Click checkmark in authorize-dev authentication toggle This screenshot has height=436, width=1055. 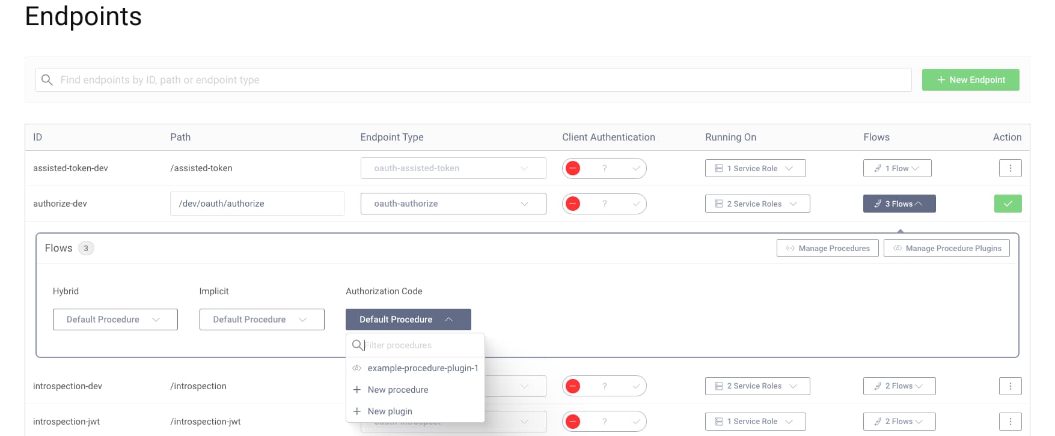pos(636,204)
